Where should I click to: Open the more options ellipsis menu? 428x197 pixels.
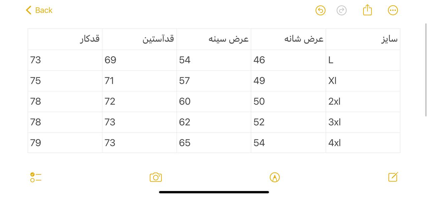pos(393,10)
